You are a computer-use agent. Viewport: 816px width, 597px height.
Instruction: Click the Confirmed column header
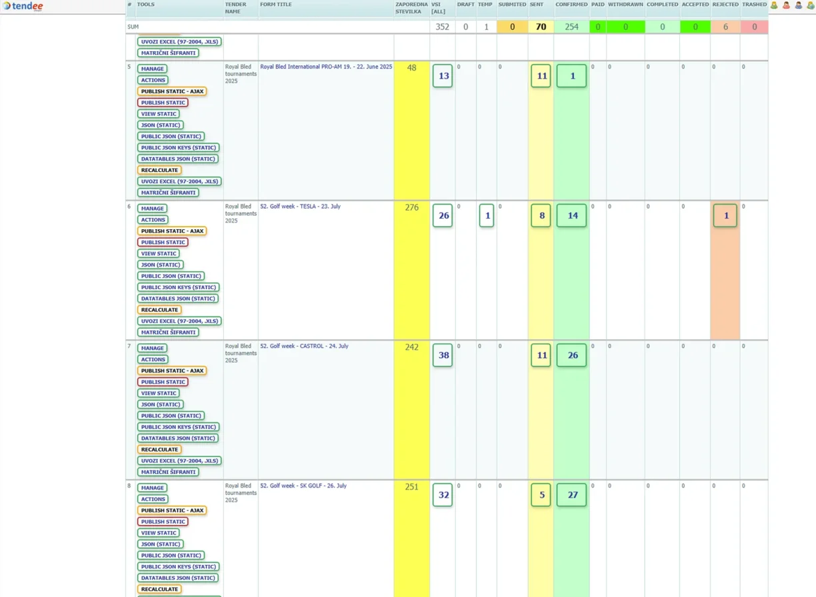click(x=571, y=5)
